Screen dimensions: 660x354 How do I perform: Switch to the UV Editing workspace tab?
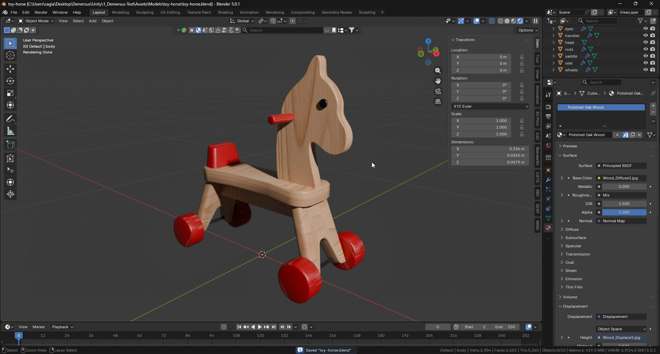[x=170, y=12]
